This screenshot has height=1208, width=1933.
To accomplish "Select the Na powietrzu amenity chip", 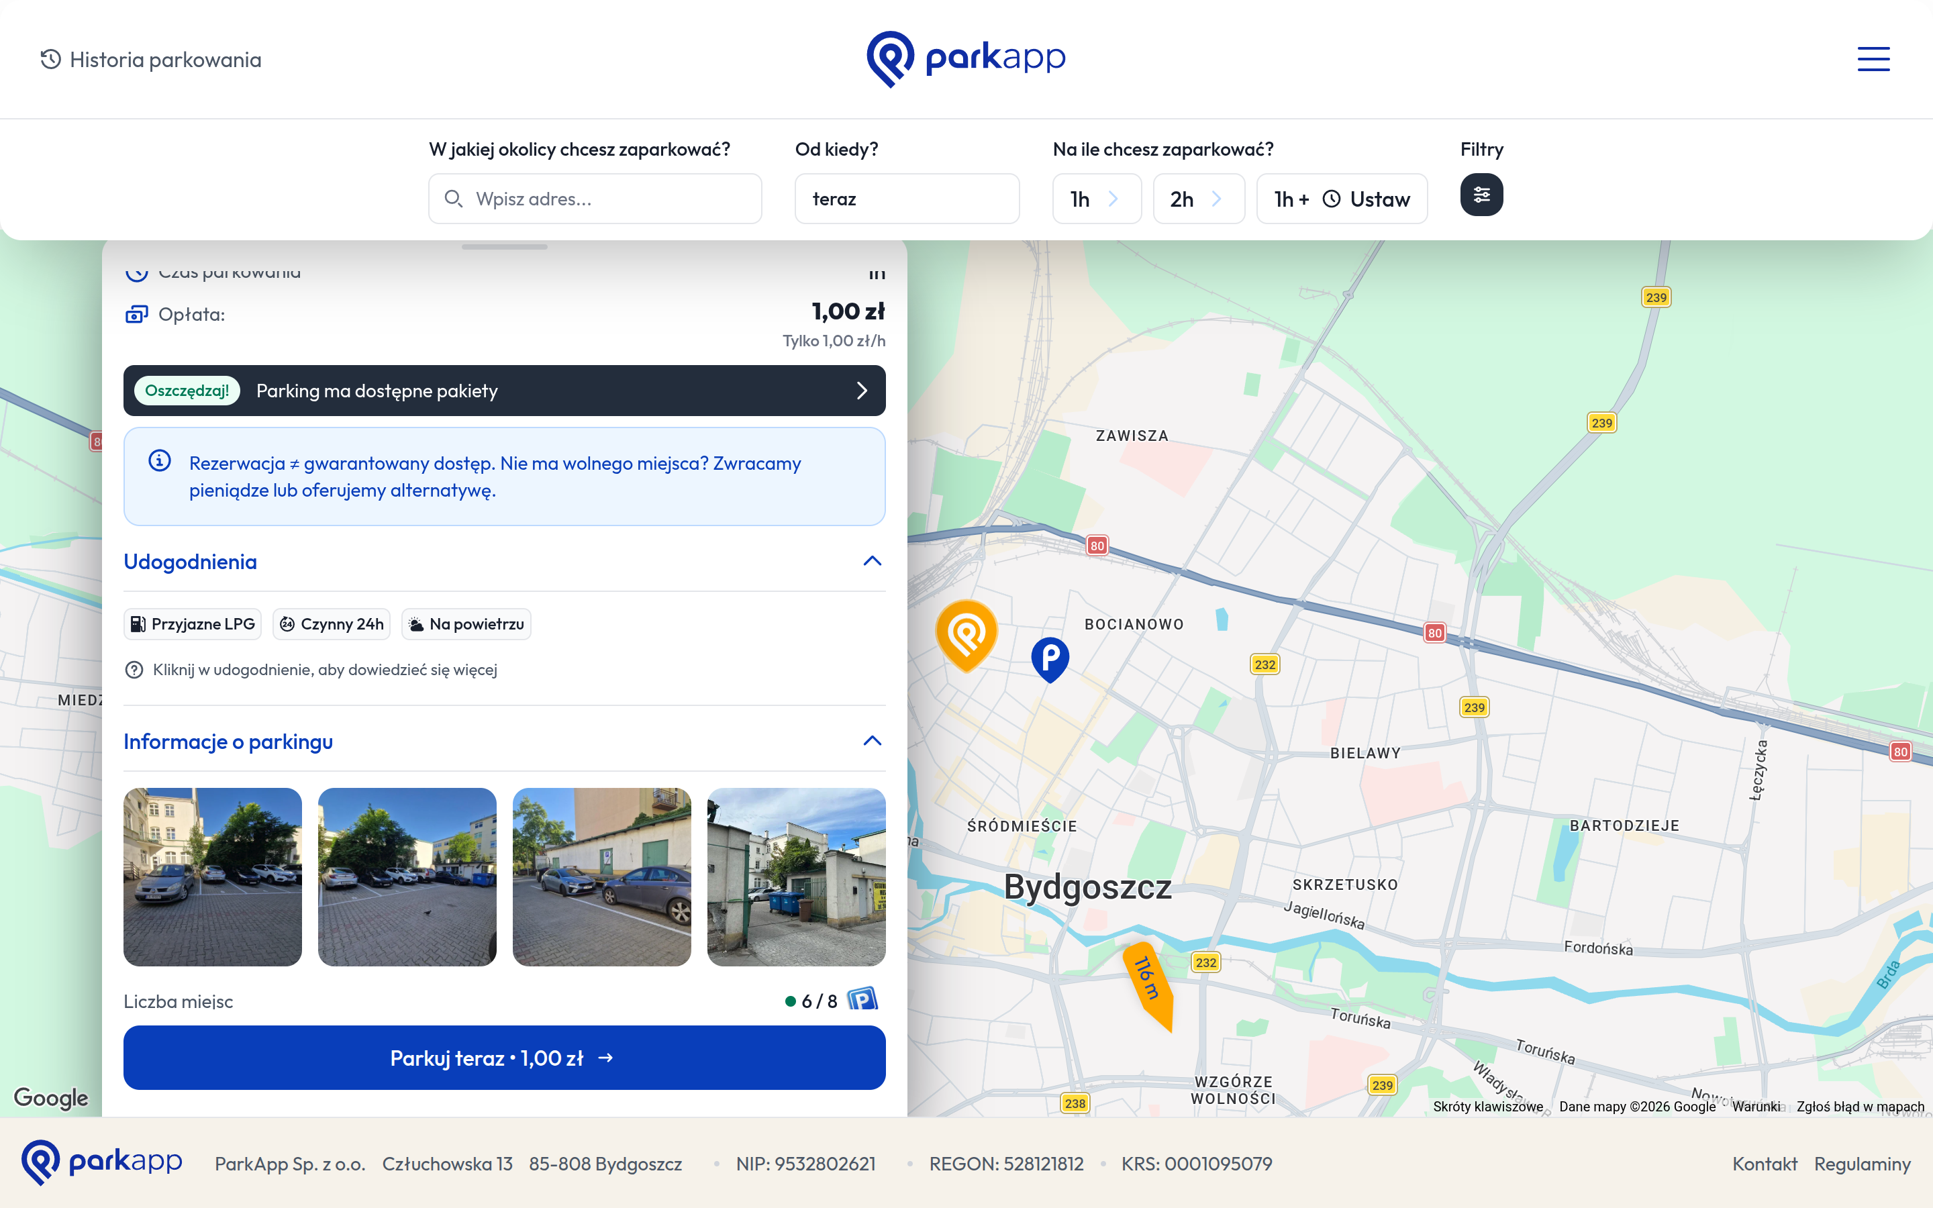I will click(x=466, y=624).
